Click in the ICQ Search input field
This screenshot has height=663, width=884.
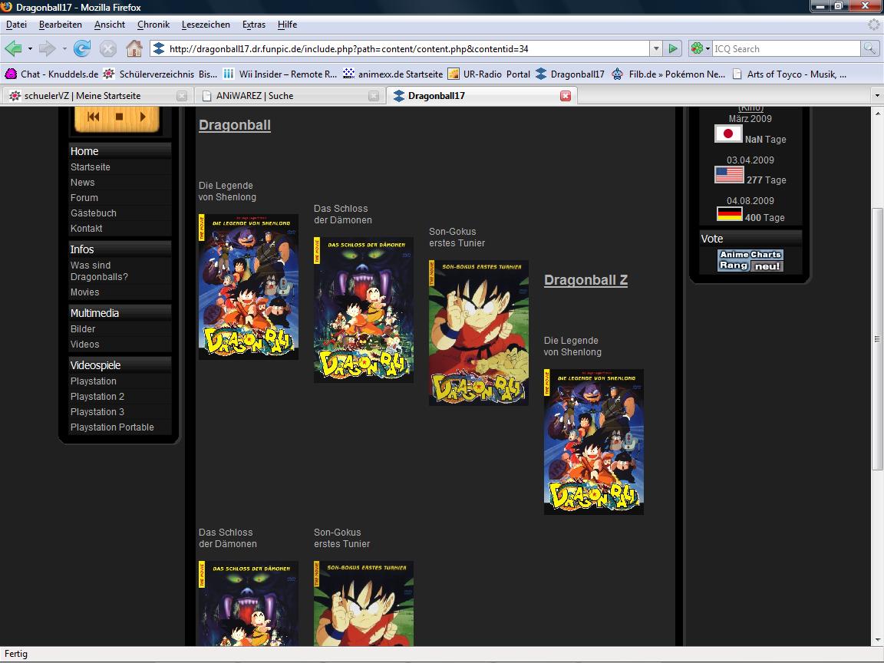784,48
